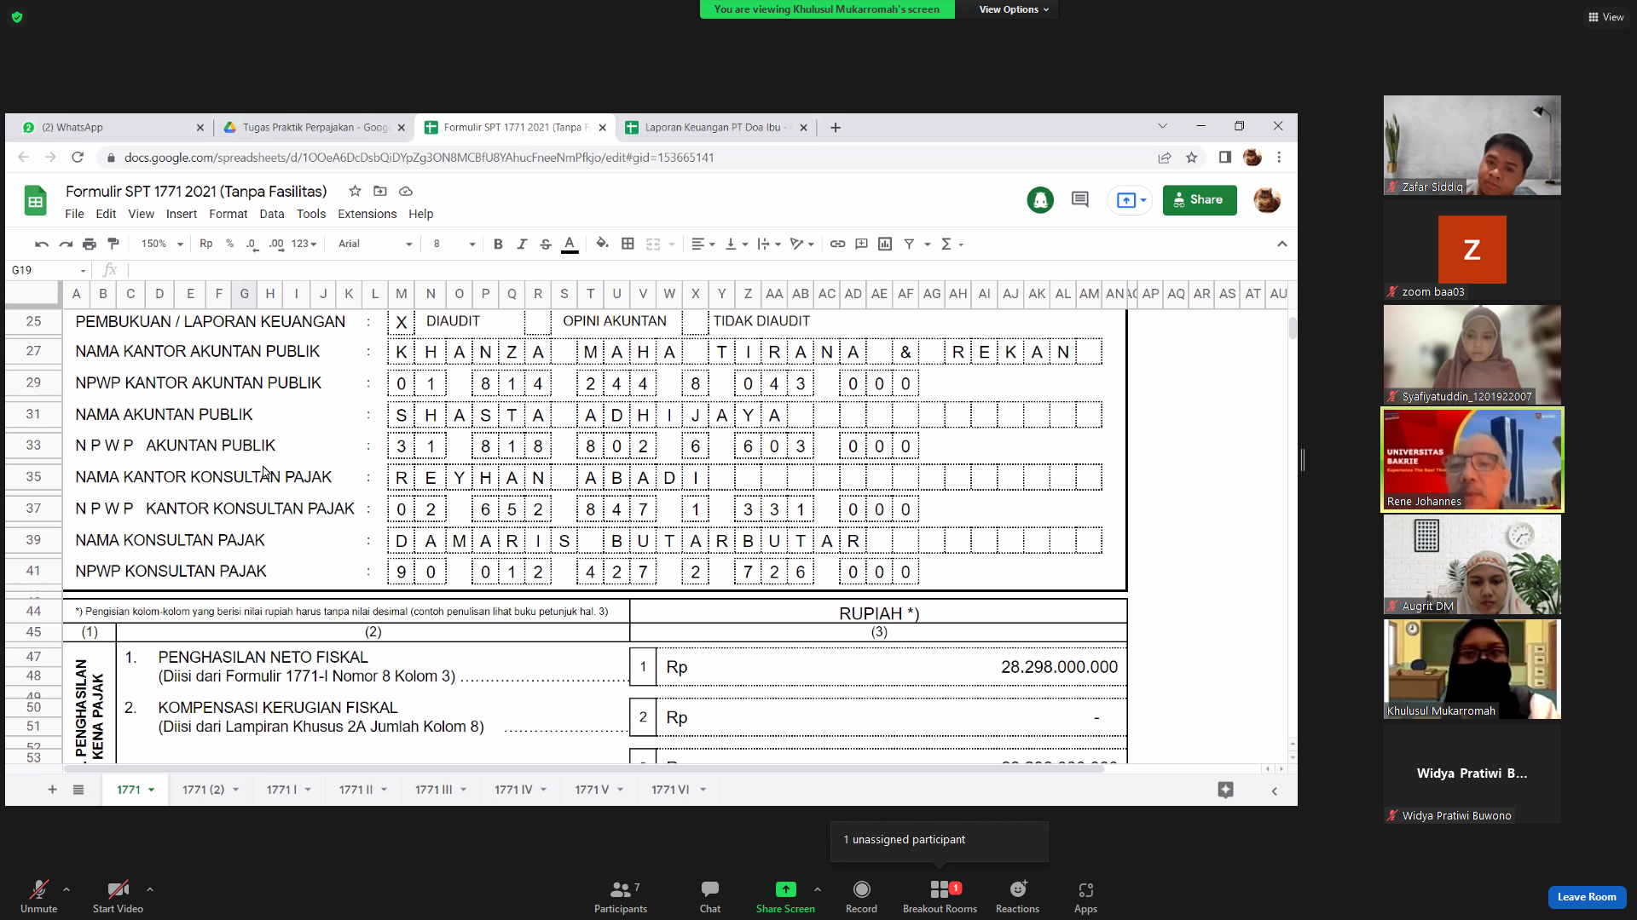Toggle strikethrough formatting
Image resolution: width=1637 pixels, height=920 pixels.
pyautogui.click(x=546, y=244)
